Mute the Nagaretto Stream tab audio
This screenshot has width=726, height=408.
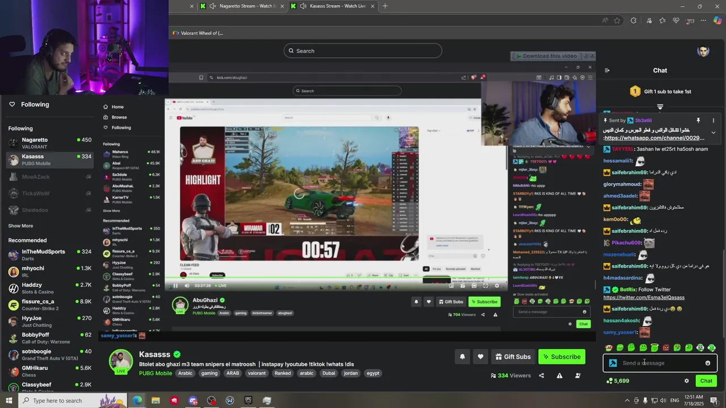pyautogui.click(x=213, y=6)
